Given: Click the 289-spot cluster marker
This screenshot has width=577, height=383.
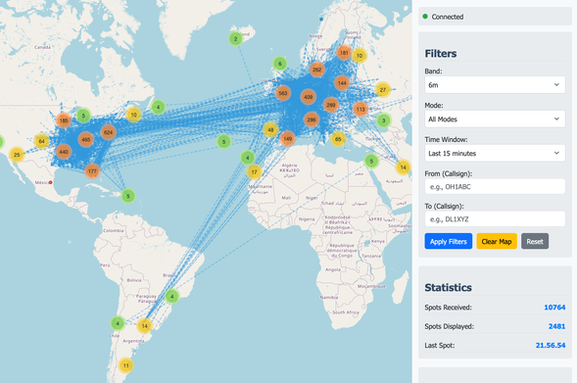Looking at the screenshot, I should (331, 105).
